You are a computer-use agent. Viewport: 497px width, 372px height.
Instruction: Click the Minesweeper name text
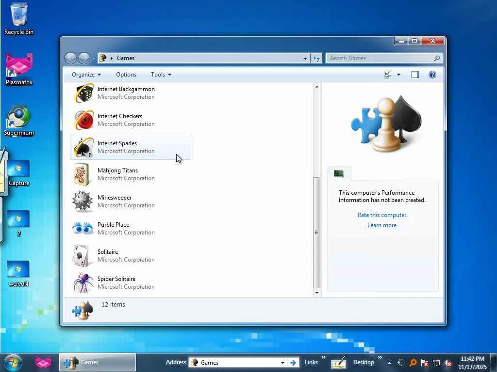coord(115,198)
